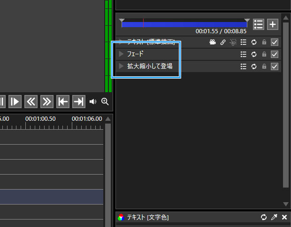Click the magnifier zoom icon

105,102
